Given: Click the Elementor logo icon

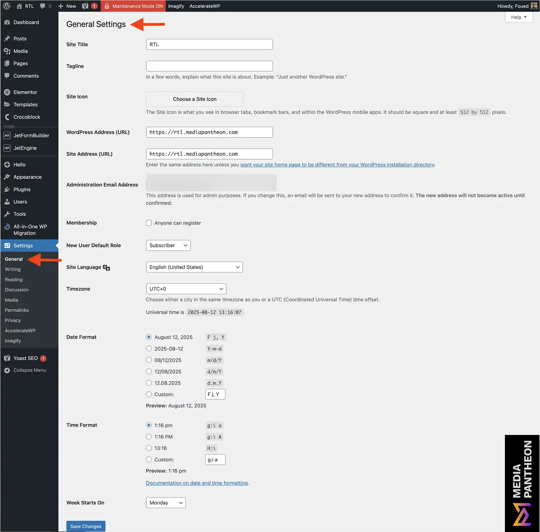Looking at the screenshot, I should (x=7, y=92).
